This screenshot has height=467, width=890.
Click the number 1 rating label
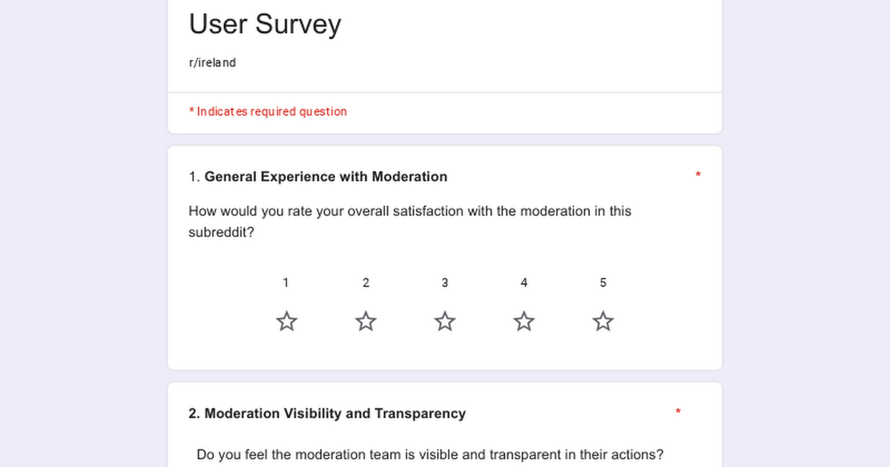tap(286, 282)
